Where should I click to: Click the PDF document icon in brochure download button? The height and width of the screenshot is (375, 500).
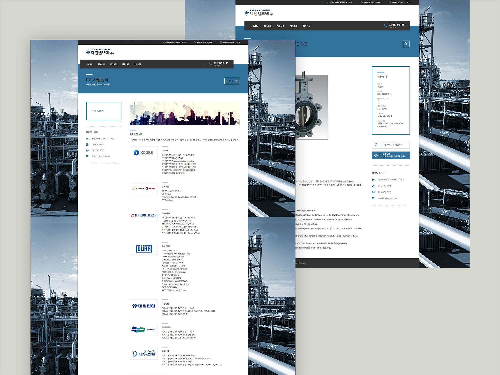tap(376, 145)
